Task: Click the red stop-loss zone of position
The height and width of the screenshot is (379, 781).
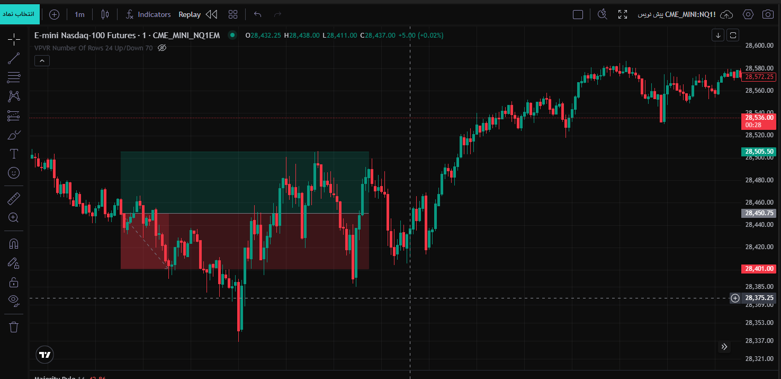Action: [x=245, y=241]
